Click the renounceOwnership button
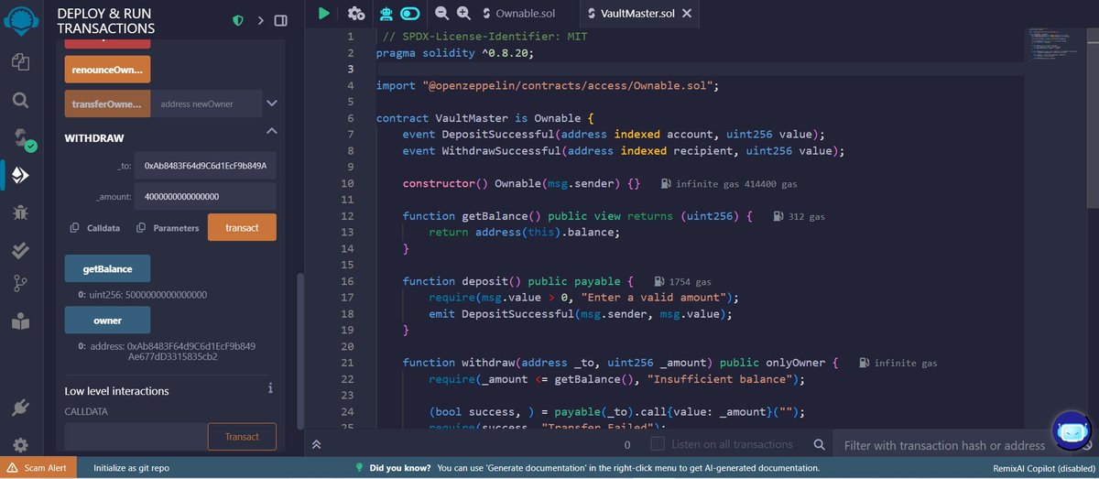The height and width of the screenshot is (479, 1099). (107, 69)
